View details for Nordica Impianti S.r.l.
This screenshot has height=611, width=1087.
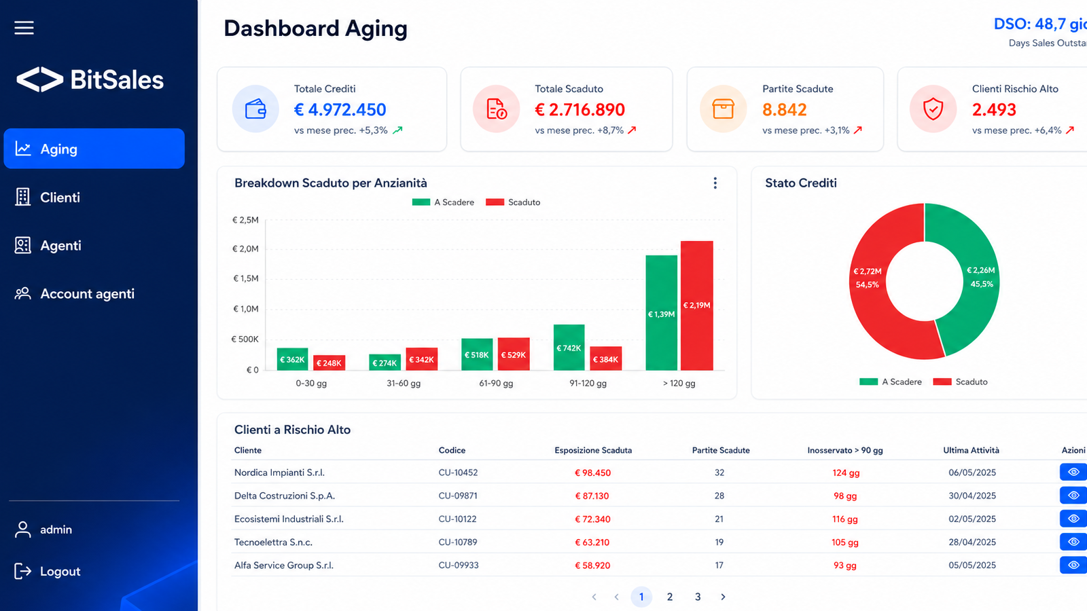point(1073,472)
